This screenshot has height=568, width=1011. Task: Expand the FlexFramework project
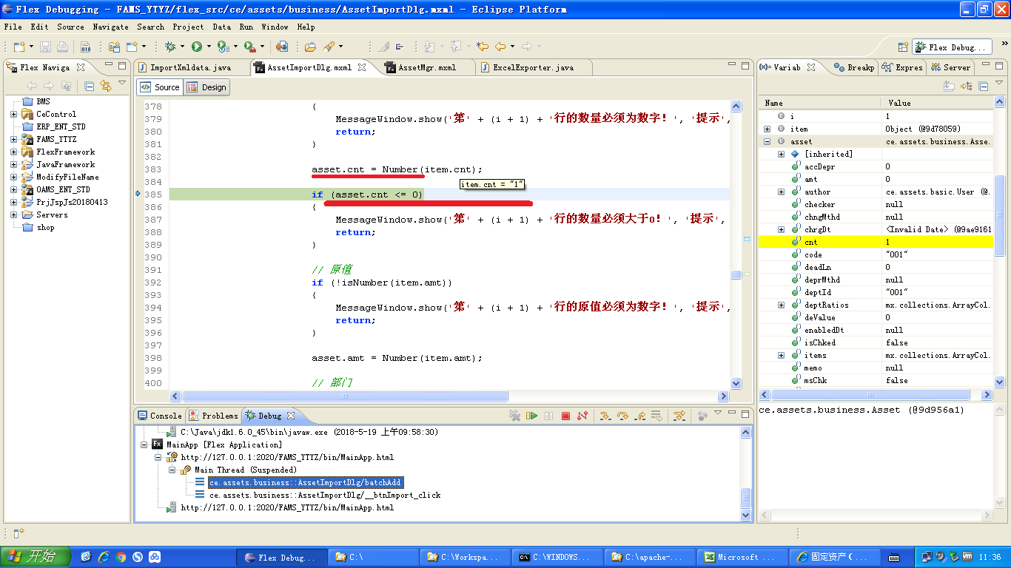[x=14, y=152]
